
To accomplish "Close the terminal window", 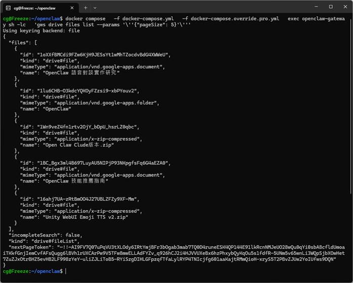I will tap(344, 7).
